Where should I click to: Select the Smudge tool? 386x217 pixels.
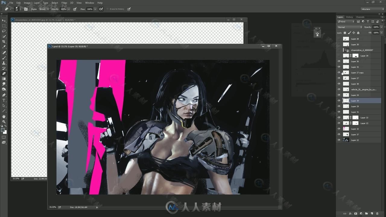4,84
